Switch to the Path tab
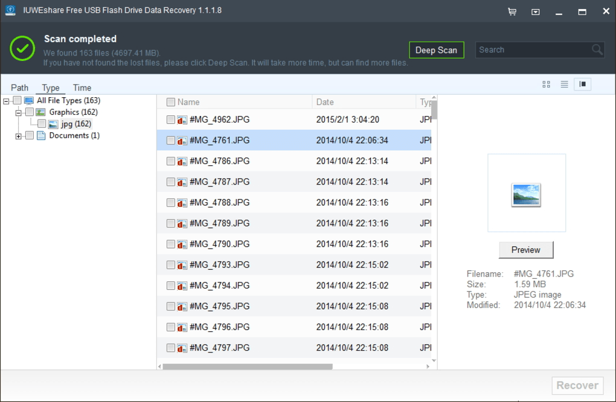This screenshot has width=616, height=402. [x=19, y=88]
